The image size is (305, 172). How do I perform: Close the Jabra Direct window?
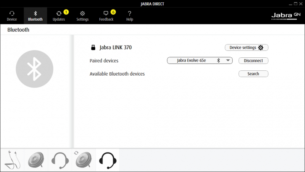301,3
